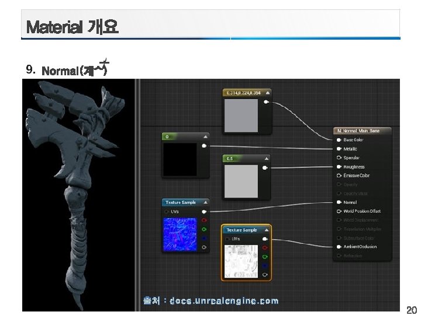Click the 9. Normal heading

(x=67, y=69)
